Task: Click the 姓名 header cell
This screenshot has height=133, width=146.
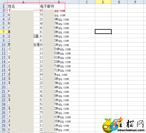Action: point(23,6)
